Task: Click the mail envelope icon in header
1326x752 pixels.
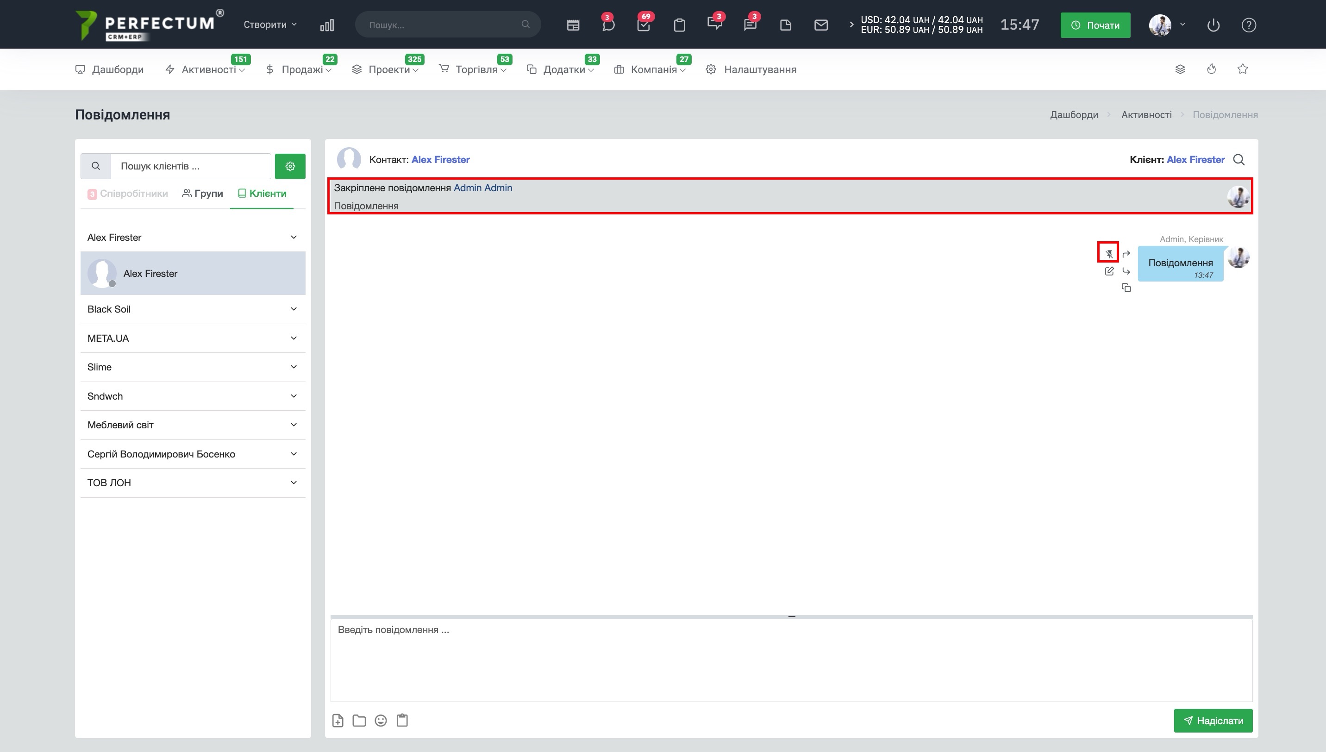Action: coord(820,25)
